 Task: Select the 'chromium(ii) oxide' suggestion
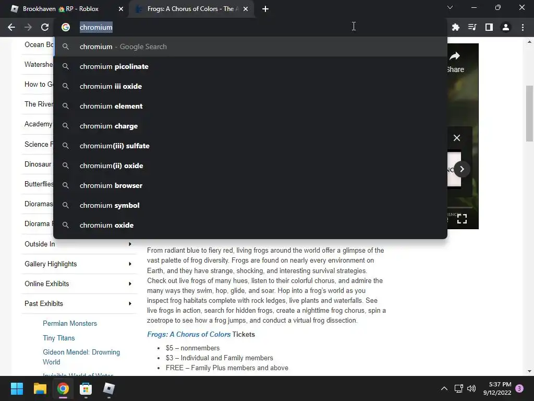pos(250,166)
